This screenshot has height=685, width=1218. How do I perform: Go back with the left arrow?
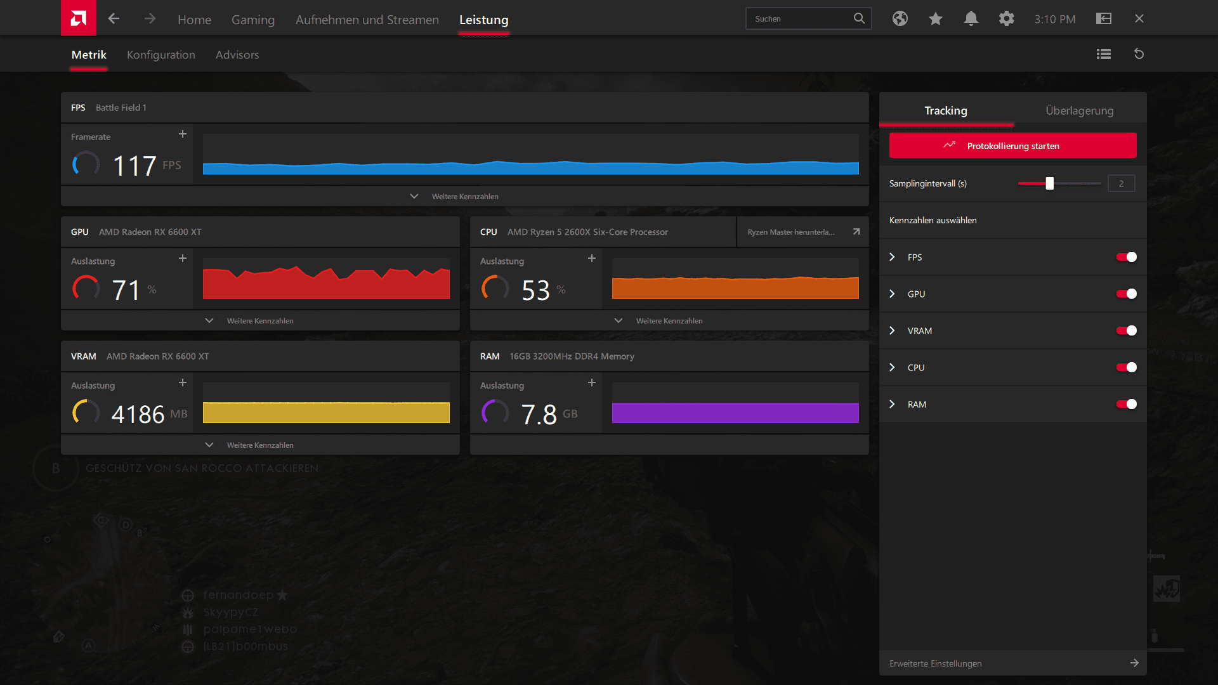click(x=114, y=19)
